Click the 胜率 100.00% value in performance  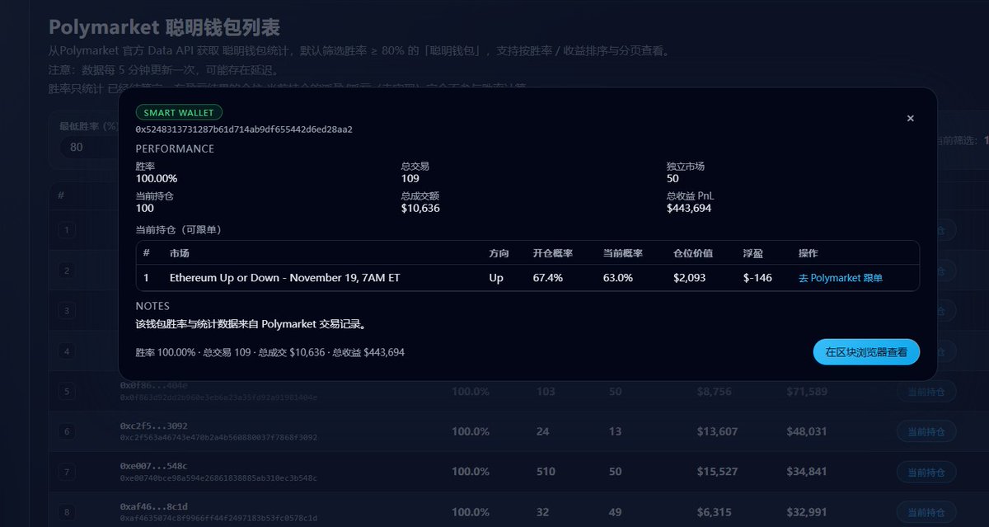(x=157, y=178)
